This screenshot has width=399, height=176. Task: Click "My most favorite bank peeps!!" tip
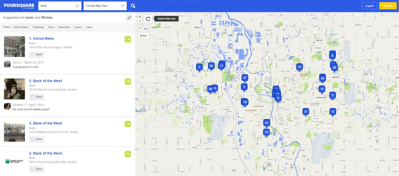click(31, 109)
